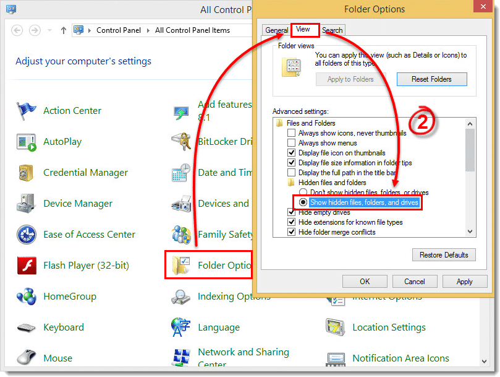Click the Control Panel window scroll down arrow

(484, 362)
